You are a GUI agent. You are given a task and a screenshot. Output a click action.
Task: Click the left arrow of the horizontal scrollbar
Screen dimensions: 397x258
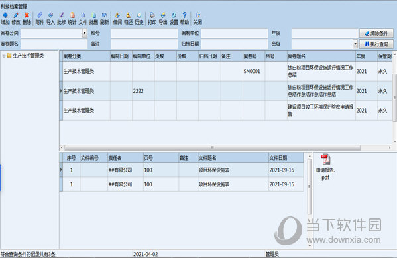click(62, 147)
